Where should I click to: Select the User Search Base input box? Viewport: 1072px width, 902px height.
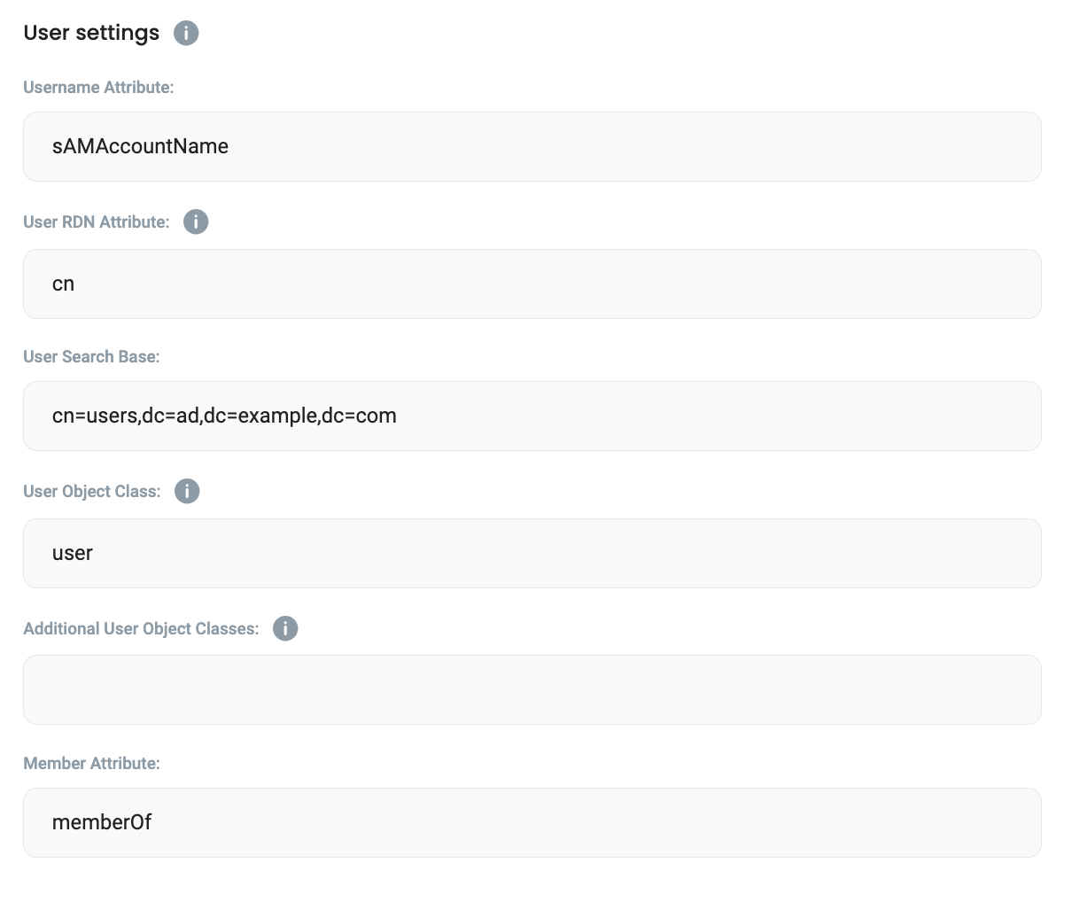click(532, 416)
